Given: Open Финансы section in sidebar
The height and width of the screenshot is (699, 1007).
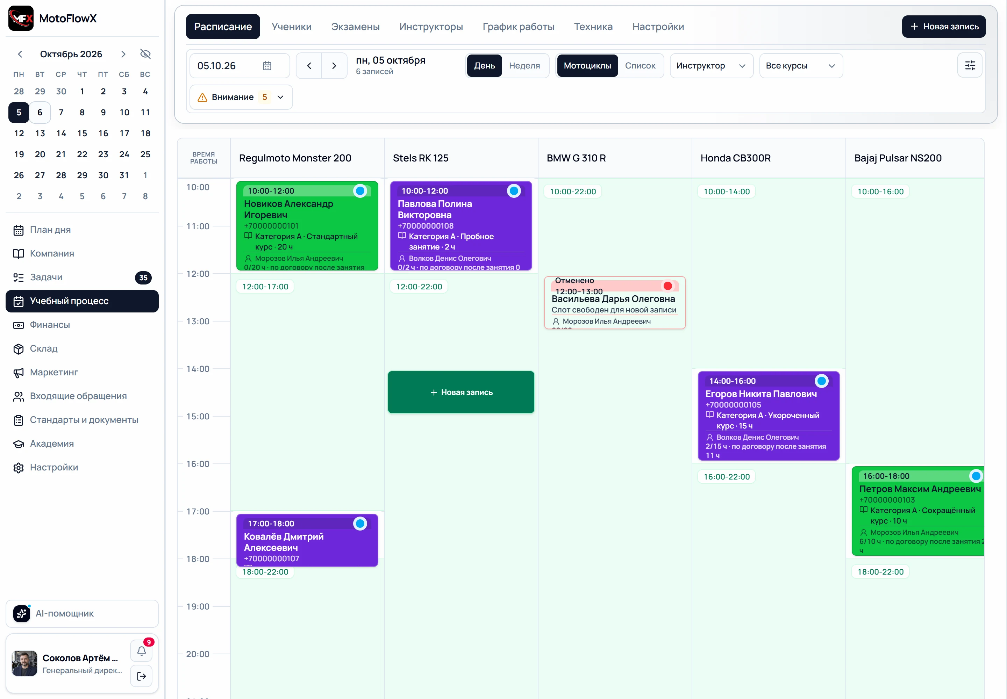Looking at the screenshot, I should [x=82, y=325].
